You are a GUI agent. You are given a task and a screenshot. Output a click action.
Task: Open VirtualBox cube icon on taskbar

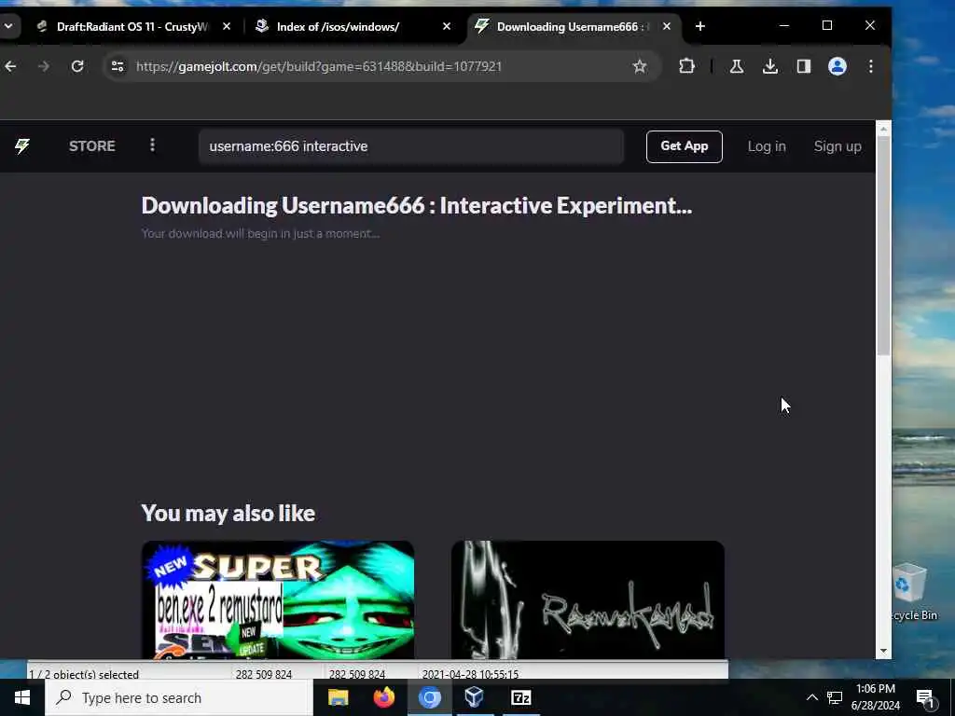[x=475, y=697]
